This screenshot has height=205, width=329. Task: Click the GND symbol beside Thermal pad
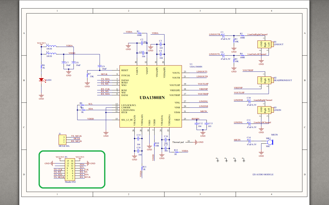pos(197,142)
